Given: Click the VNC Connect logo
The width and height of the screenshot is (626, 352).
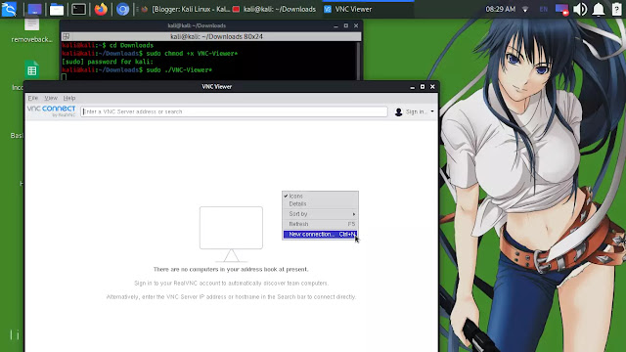Looking at the screenshot, I should tap(51, 110).
